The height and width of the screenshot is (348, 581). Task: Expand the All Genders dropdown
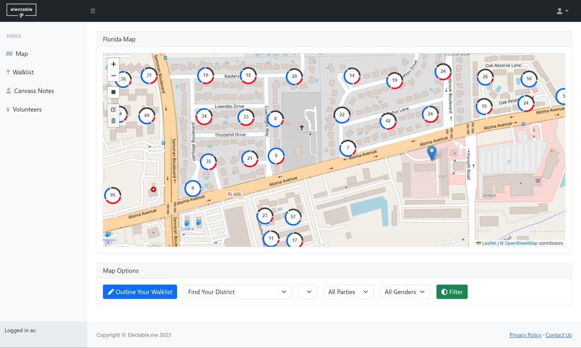pos(405,292)
